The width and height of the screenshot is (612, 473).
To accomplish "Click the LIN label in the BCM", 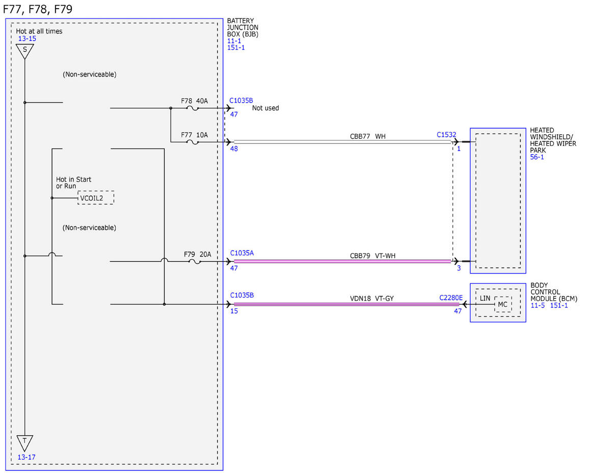I will point(485,297).
